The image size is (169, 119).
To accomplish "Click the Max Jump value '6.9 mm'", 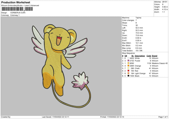I will [x=139, y=48].
